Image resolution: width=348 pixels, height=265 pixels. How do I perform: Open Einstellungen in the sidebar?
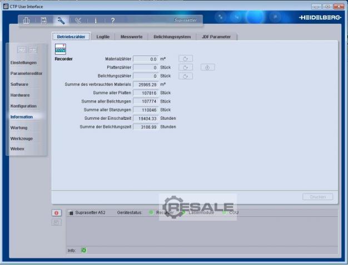23,63
